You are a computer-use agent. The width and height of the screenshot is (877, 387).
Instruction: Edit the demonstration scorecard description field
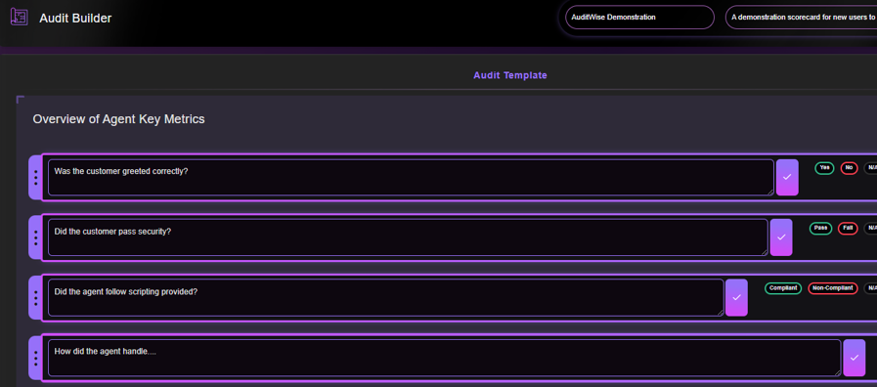click(802, 18)
